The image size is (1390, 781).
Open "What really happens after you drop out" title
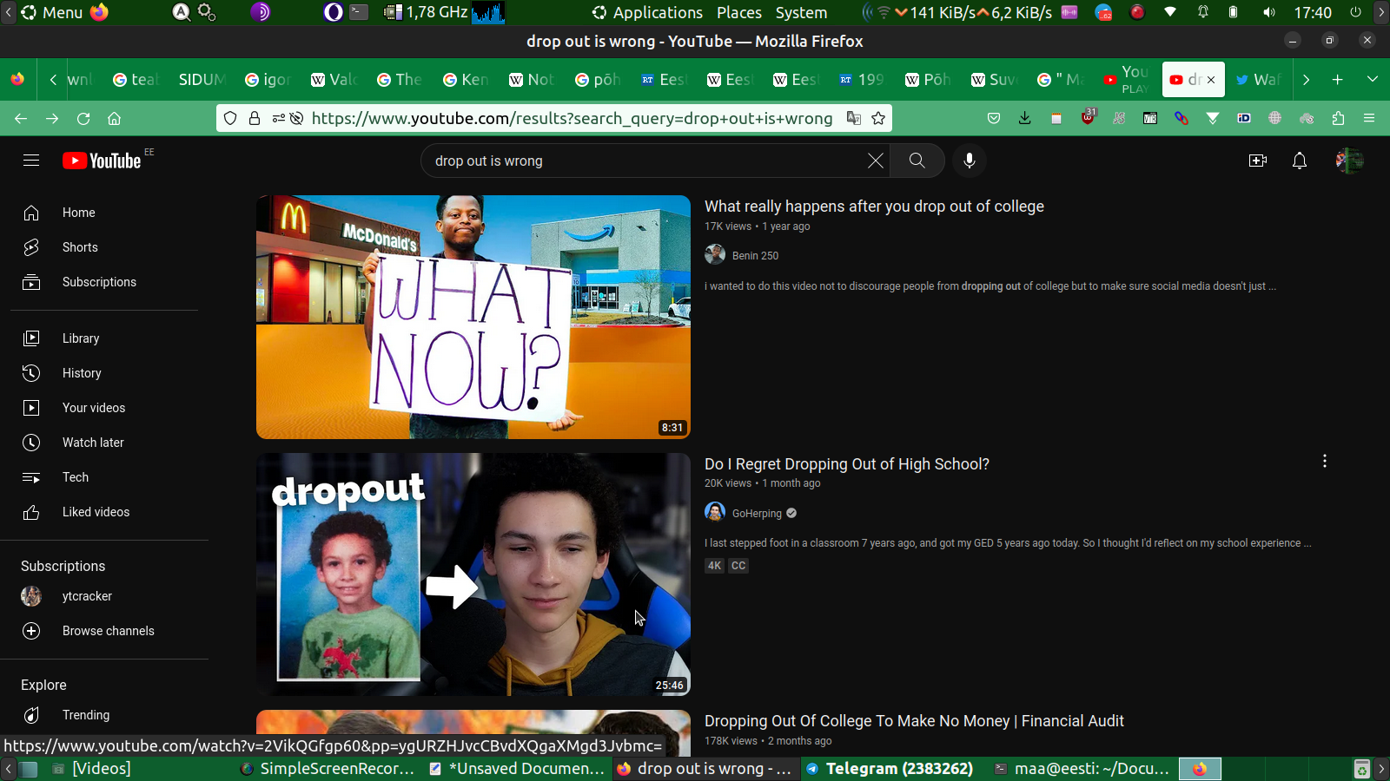pos(874,207)
